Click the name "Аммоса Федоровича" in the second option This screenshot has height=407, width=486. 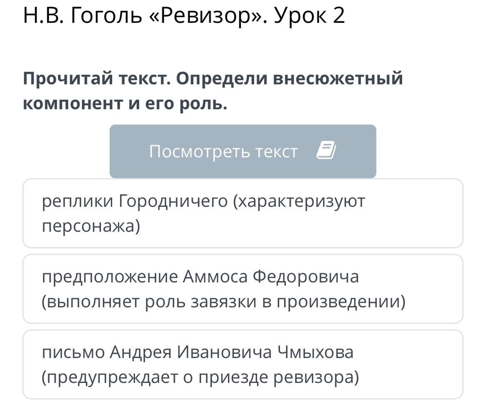[271, 276]
